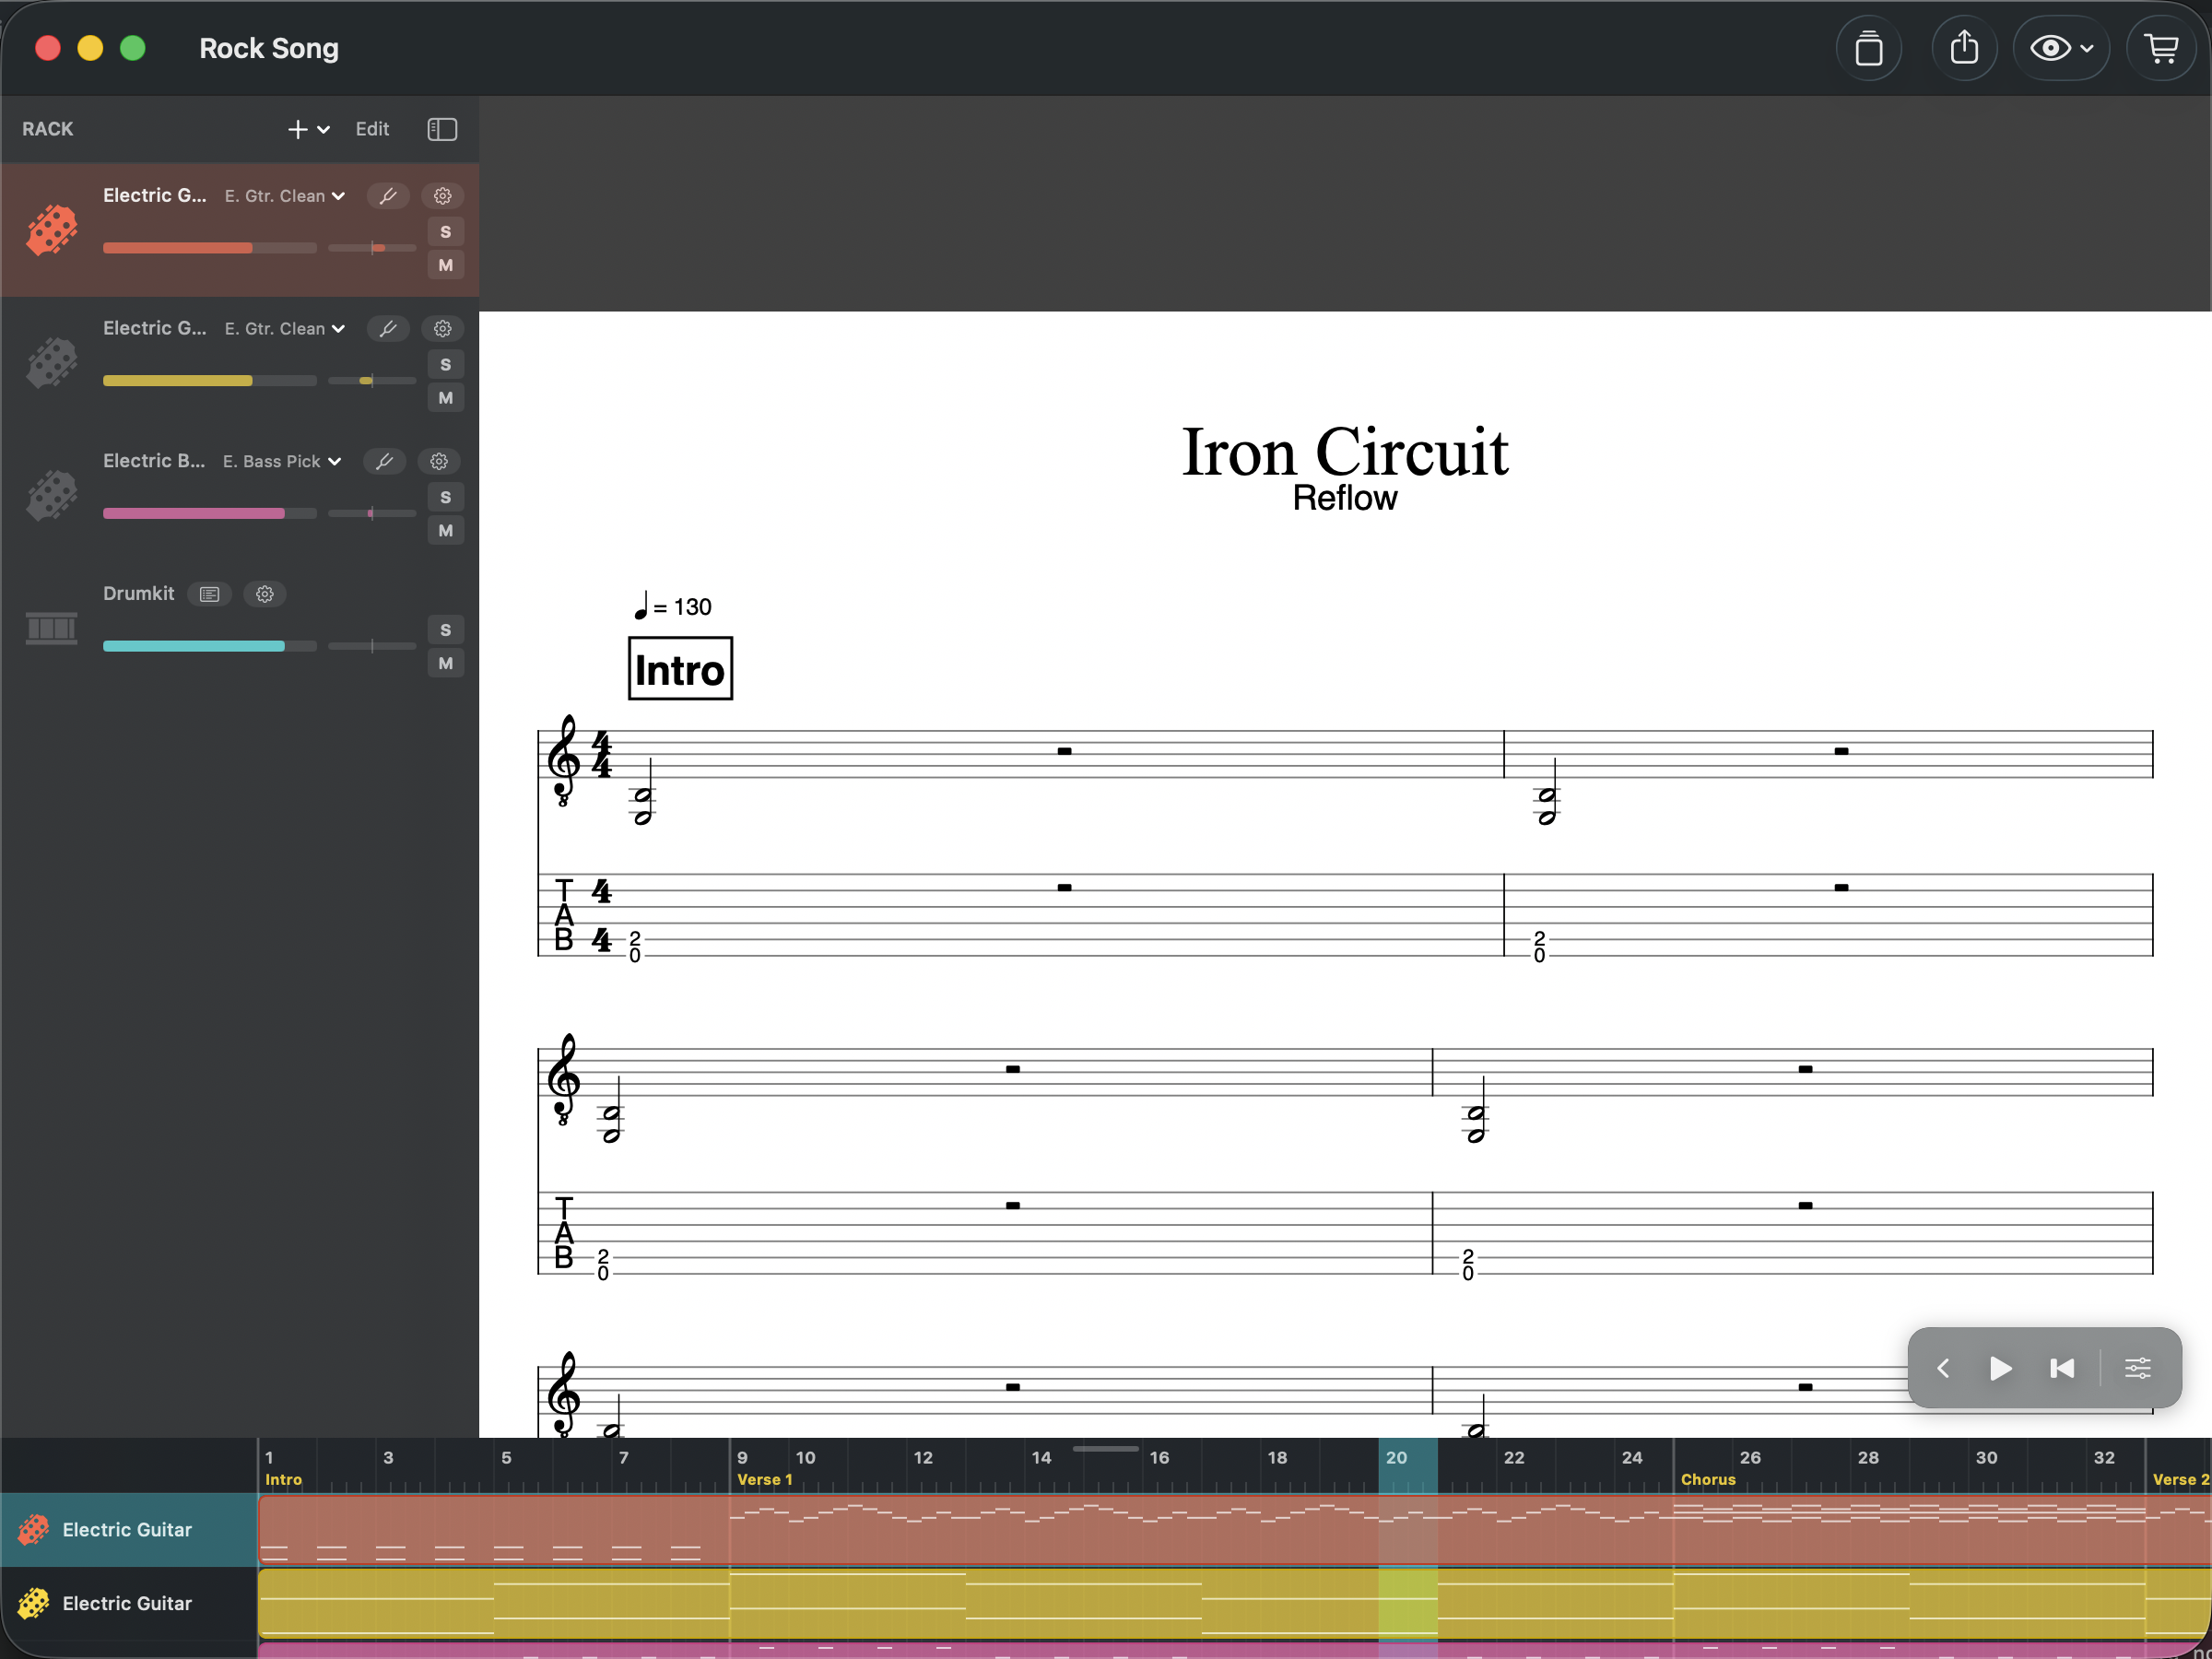Click the Edit button in the rack
The width and height of the screenshot is (2212, 1659).
[372, 129]
